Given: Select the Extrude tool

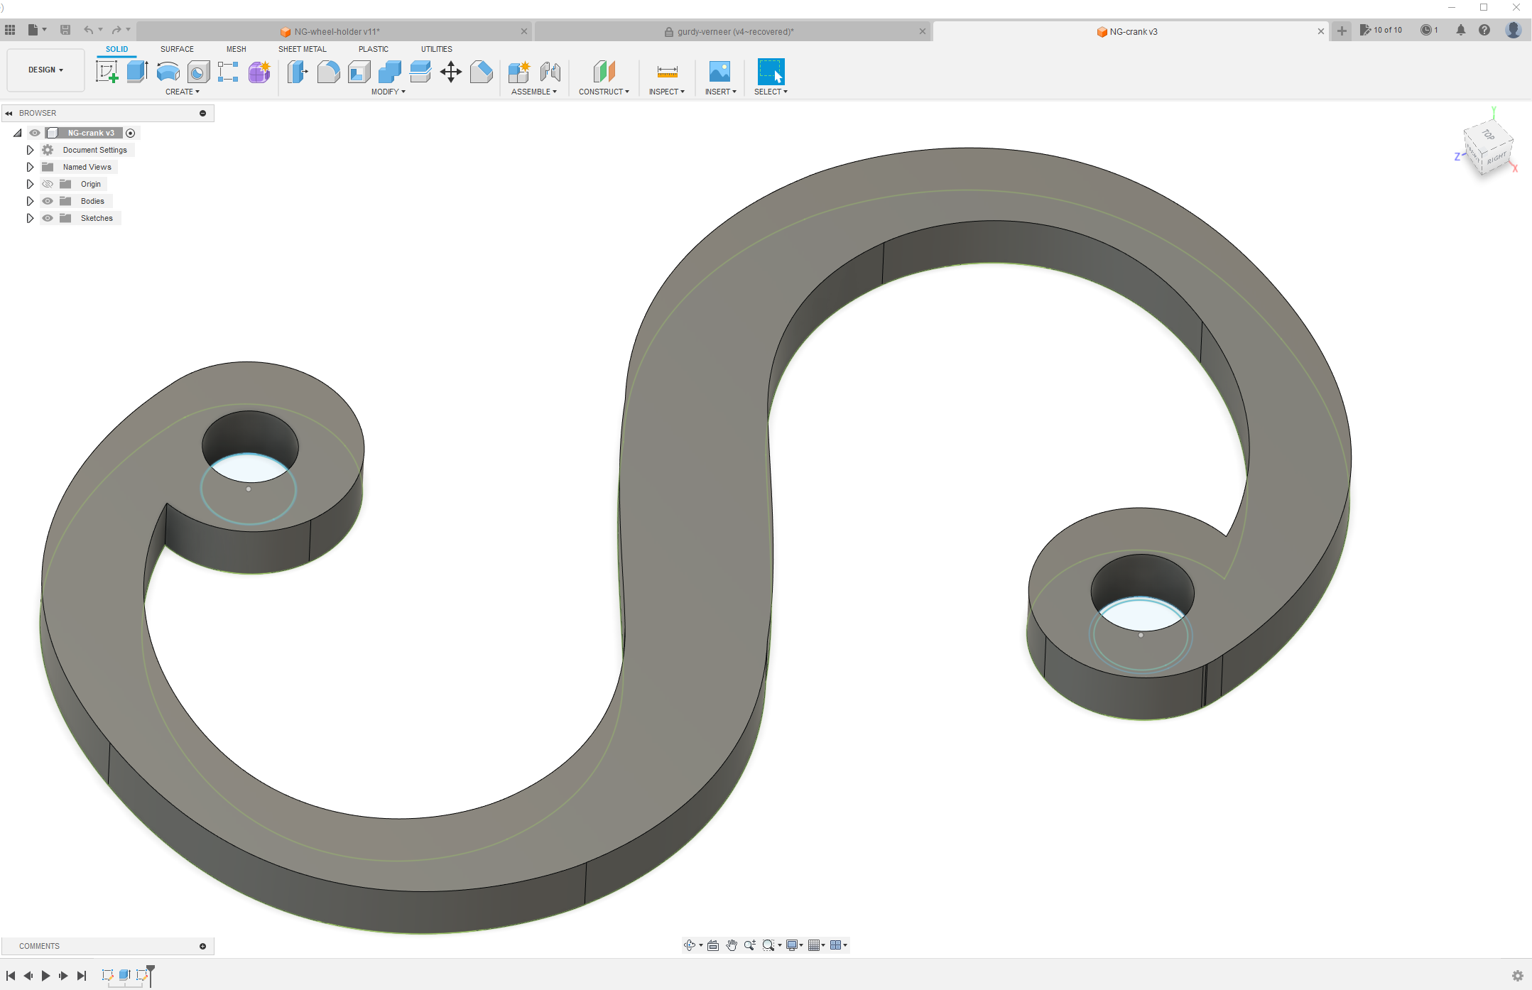Looking at the screenshot, I should point(137,72).
